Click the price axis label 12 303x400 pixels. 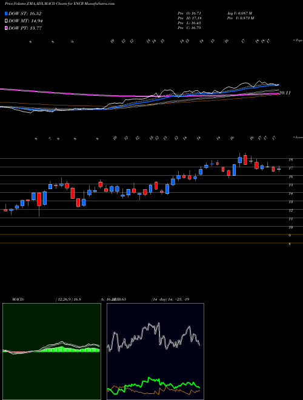tap(290, 210)
